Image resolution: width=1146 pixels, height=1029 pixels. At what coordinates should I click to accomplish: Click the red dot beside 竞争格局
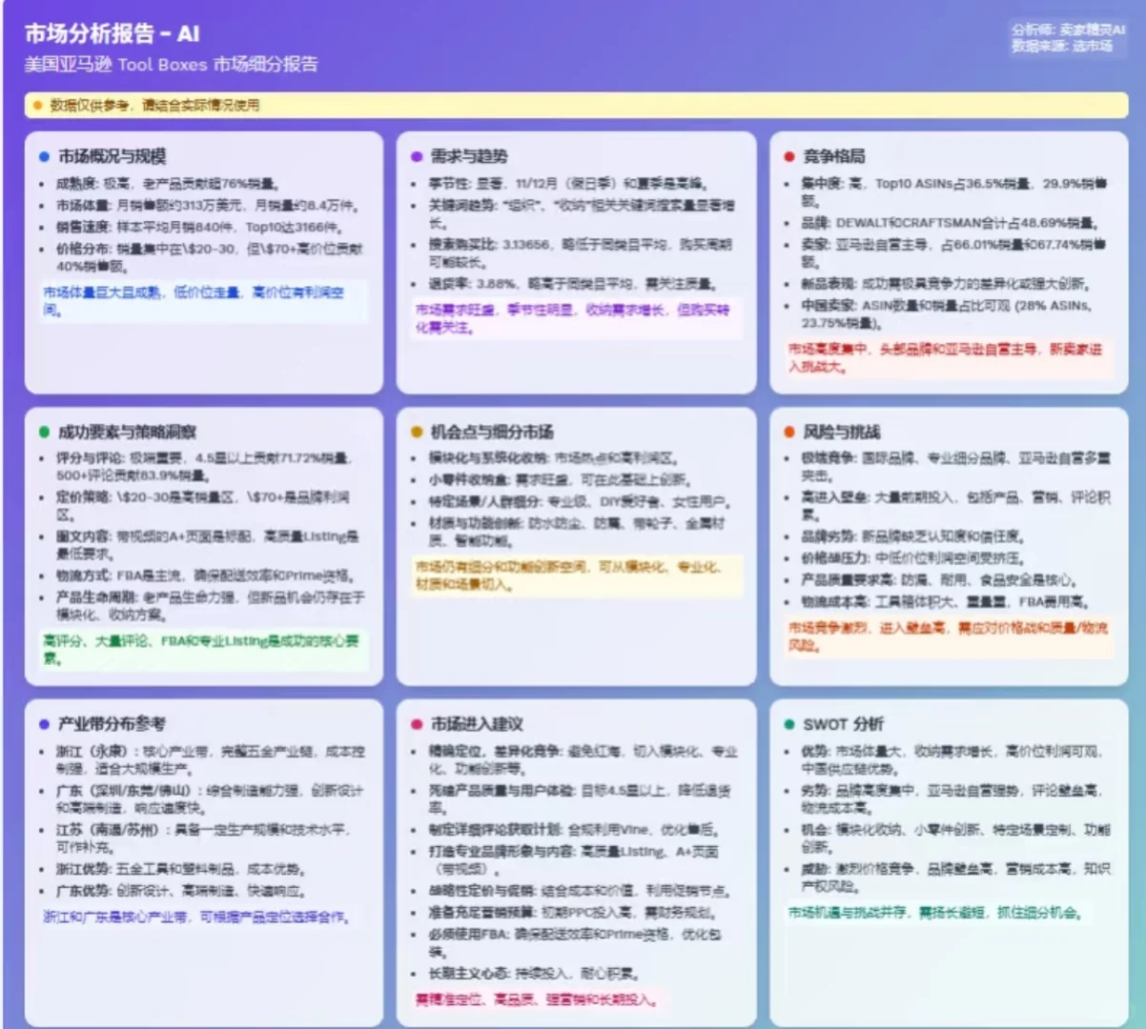click(789, 156)
